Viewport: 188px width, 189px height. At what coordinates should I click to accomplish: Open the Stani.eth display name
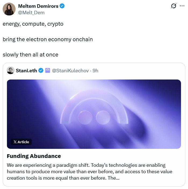pos(26,70)
